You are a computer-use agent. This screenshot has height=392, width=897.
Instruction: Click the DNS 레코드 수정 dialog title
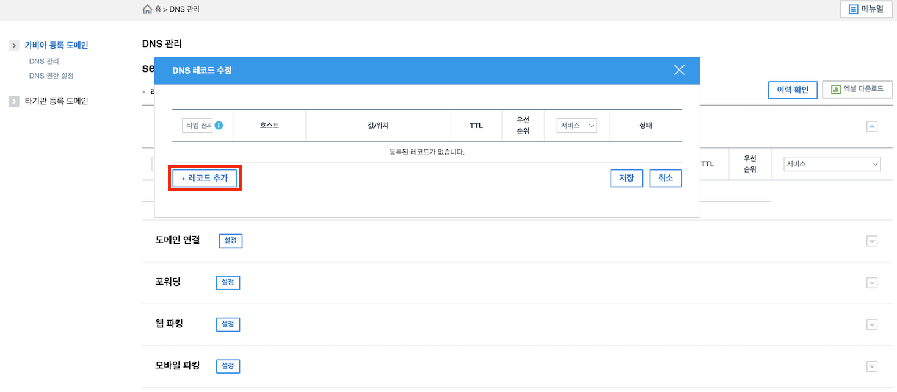(x=202, y=71)
